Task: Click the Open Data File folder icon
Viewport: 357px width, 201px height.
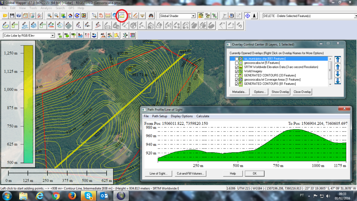Action: [5, 16]
